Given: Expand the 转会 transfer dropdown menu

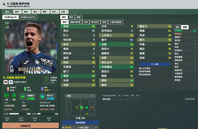Looking at the screenshot, I should pyautogui.click(x=27, y=12).
